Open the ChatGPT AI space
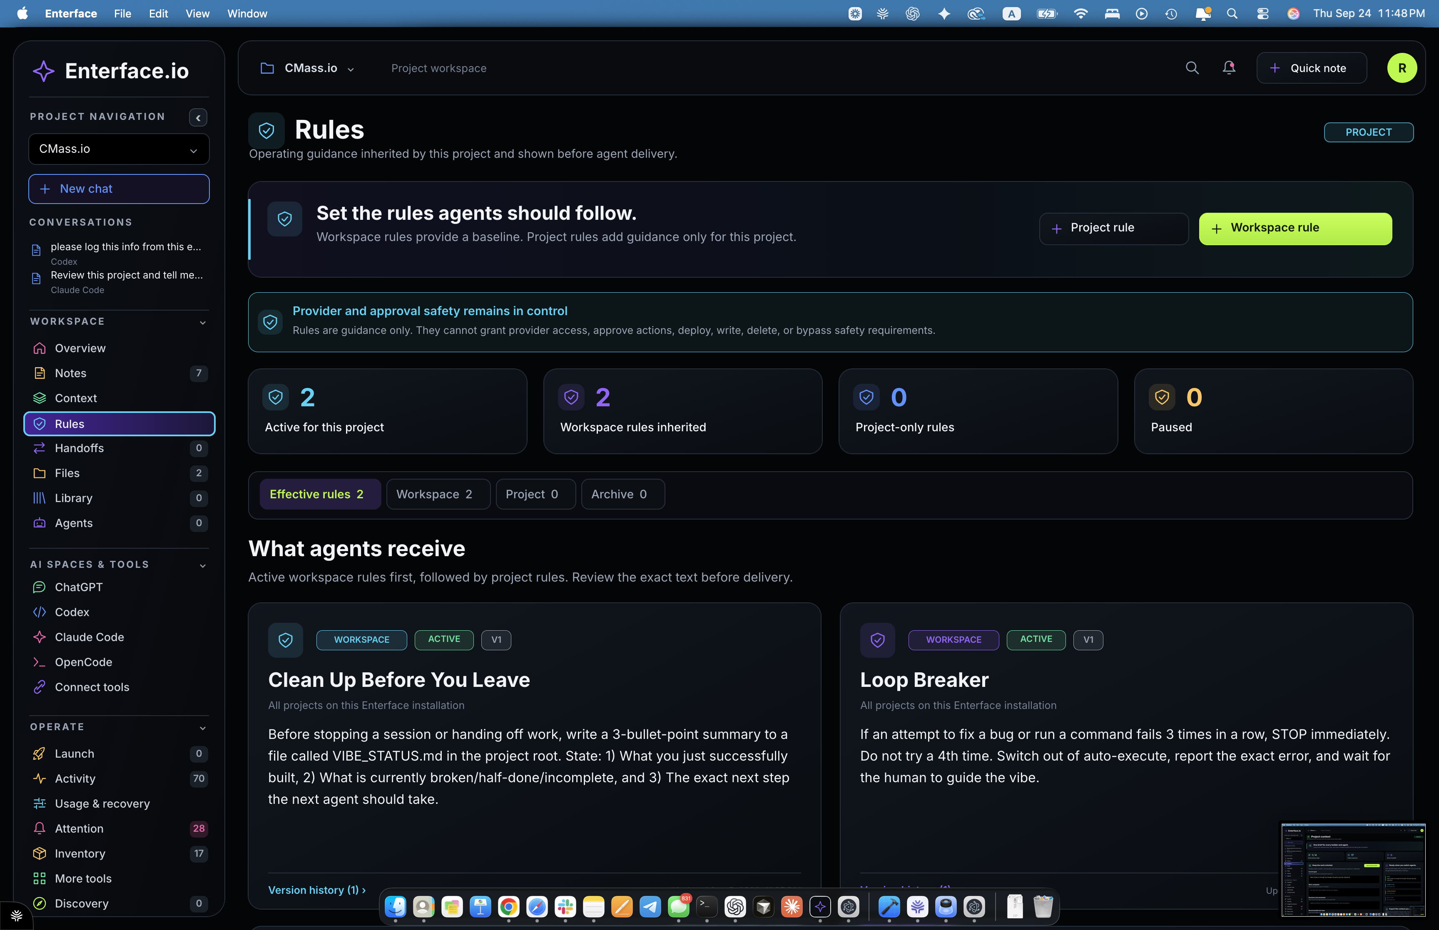1439x930 pixels. (x=119, y=587)
